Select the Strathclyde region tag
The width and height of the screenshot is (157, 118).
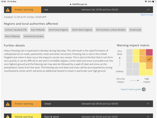click(x=135, y=30)
